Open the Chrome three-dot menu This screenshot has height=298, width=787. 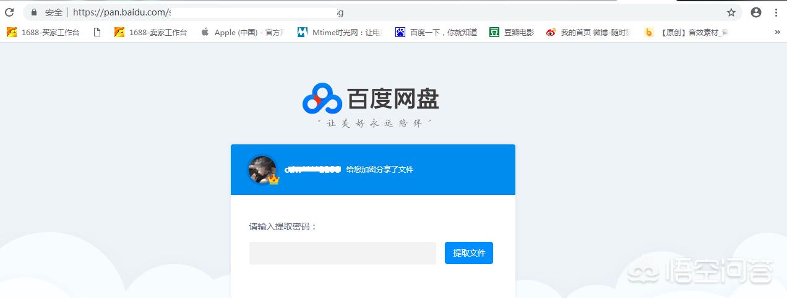pyautogui.click(x=777, y=12)
